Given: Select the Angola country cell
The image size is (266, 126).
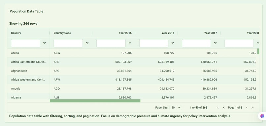Looking at the screenshot, I should tap(28, 89).
